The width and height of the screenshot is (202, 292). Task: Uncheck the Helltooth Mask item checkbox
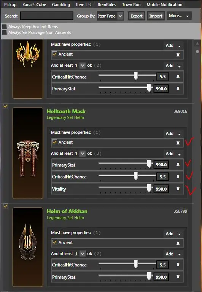6,106
